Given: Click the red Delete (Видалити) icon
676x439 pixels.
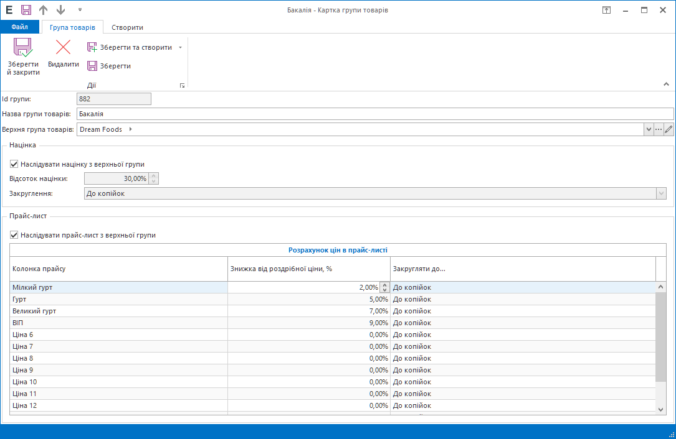Looking at the screenshot, I should [63, 48].
